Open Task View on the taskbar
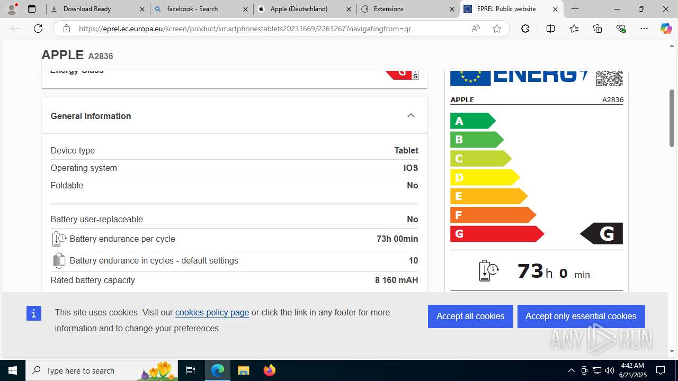Image resolution: width=678 pixels, height=381 pixels. (191, 370)
